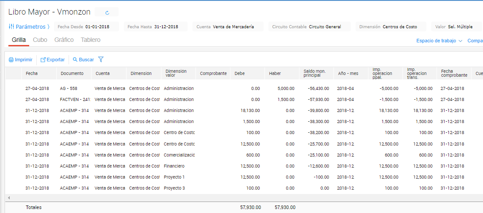Click the horizontal scrollbar left arrow
483x213 pixels.
tap(8, 197)
